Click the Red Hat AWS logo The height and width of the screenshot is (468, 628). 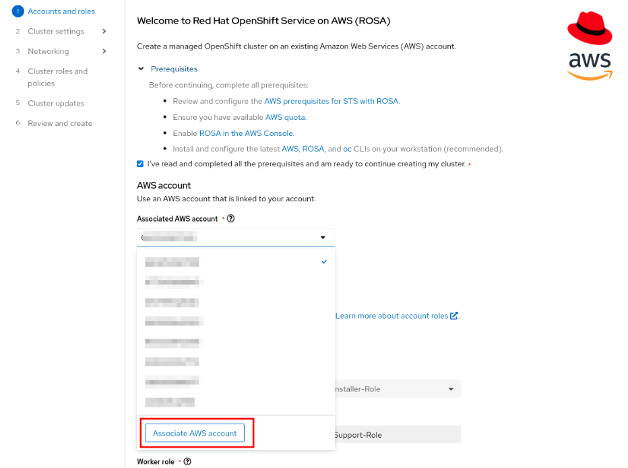coord(590,46)
